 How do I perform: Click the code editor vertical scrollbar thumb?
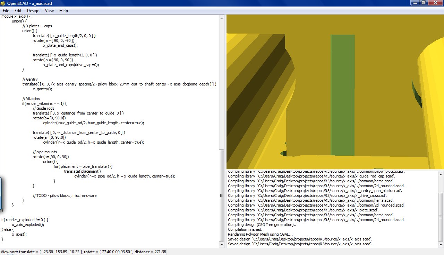[221, 195]
